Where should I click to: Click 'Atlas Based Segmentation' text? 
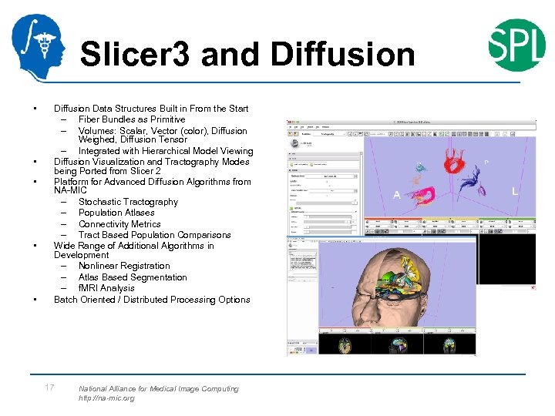click(x=133, y=277)
